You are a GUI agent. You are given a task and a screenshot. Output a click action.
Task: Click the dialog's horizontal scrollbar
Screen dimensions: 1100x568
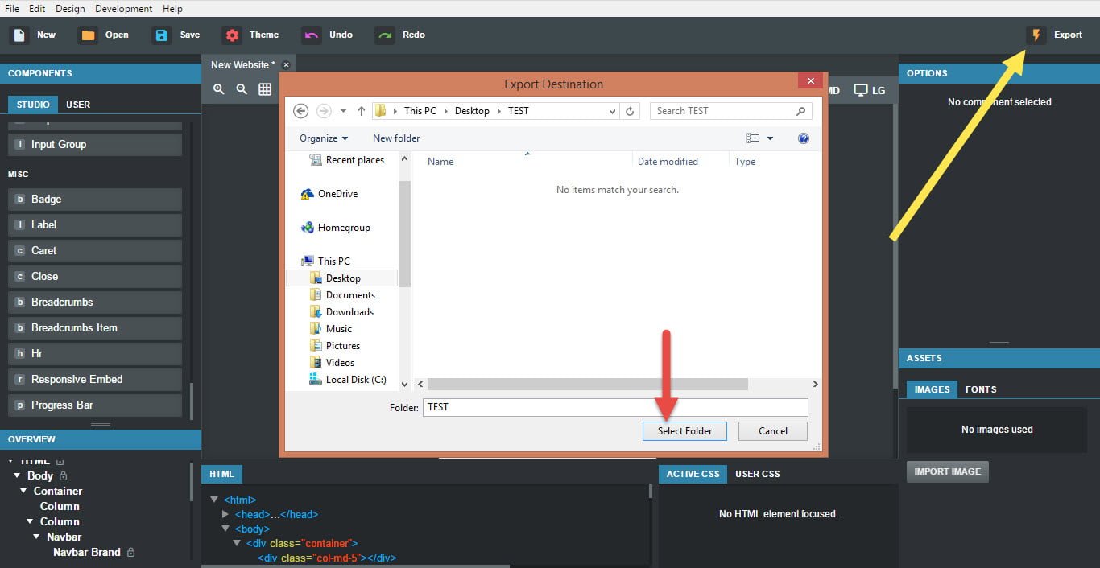(588, 385)
